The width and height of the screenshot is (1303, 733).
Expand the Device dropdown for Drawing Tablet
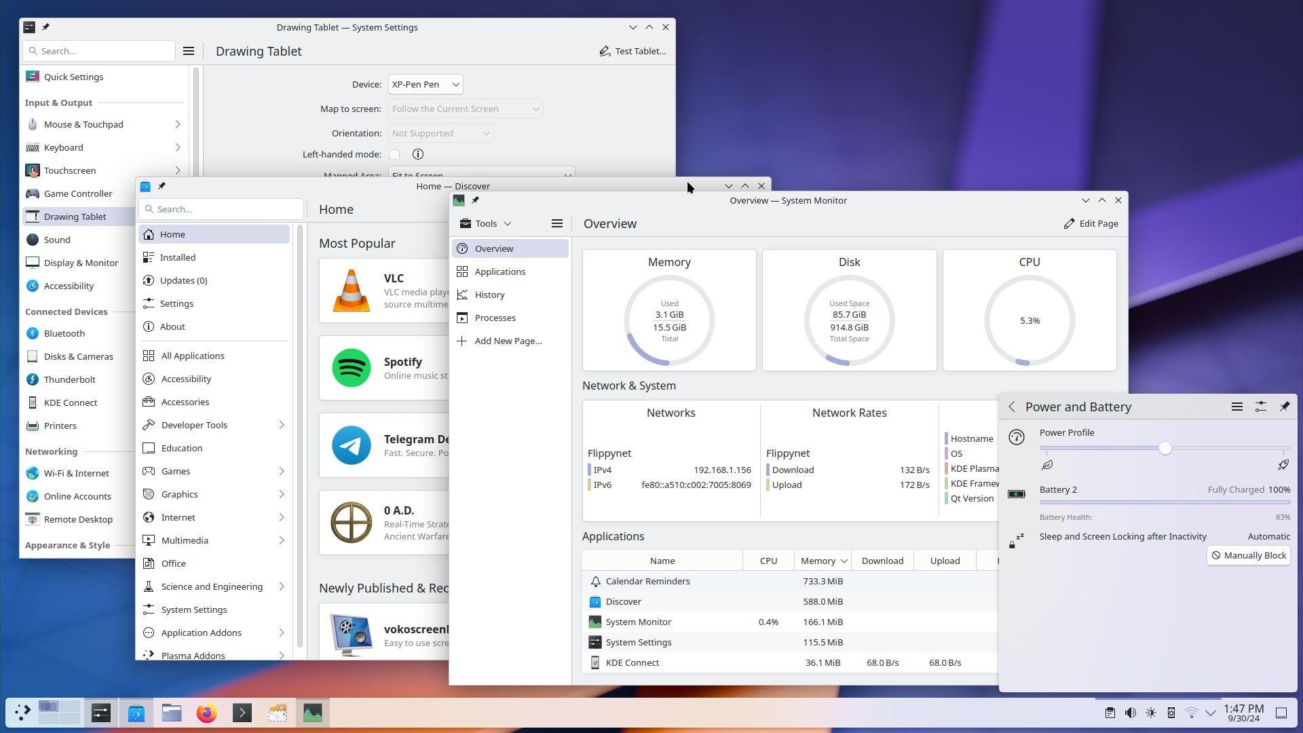(425, 84)
